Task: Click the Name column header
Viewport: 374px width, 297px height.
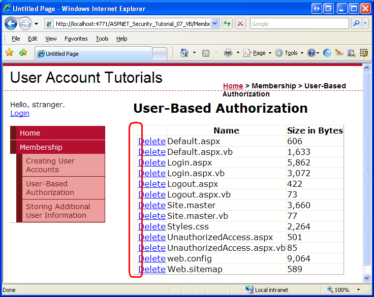Action: click(x=226, y=130)
